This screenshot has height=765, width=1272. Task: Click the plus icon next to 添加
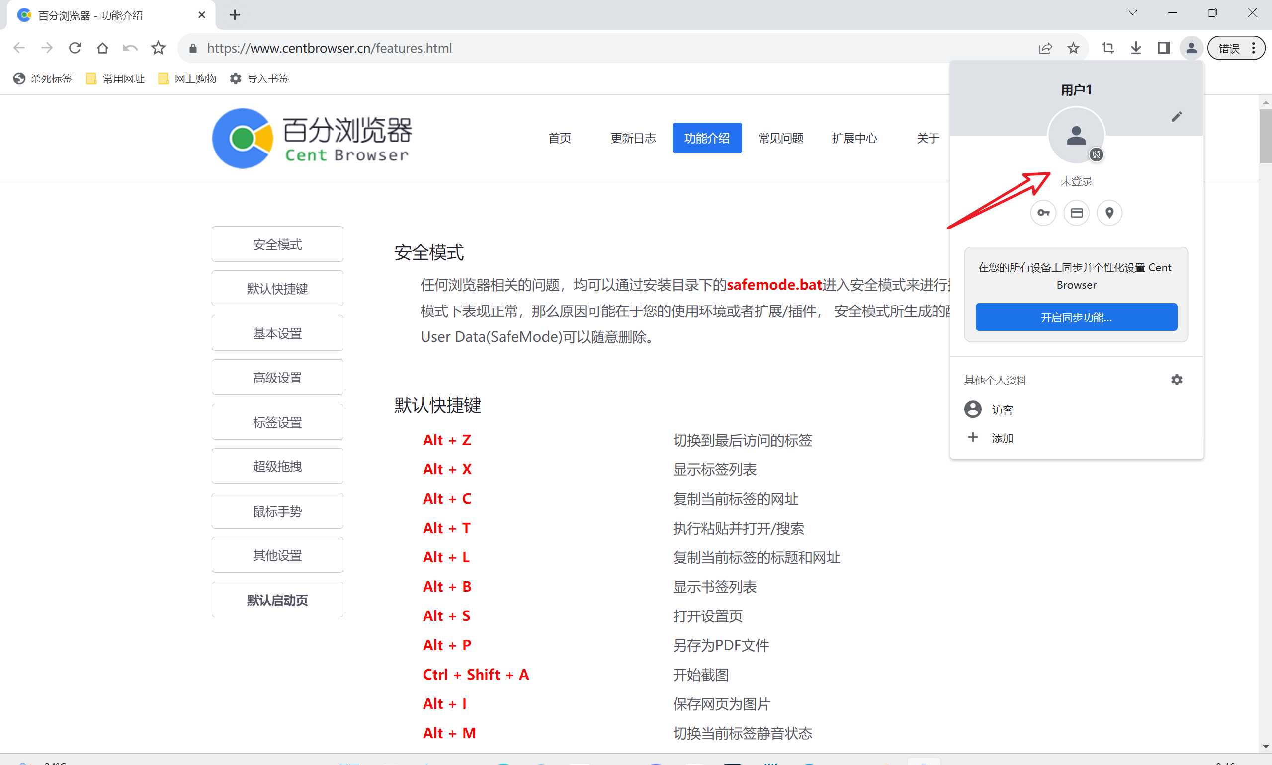tap(973, 437)
